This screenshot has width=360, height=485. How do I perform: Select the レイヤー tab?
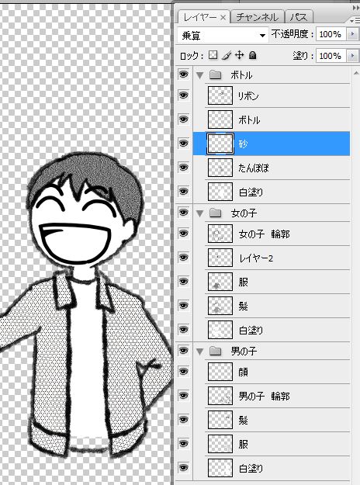click(x=200, y=17)
